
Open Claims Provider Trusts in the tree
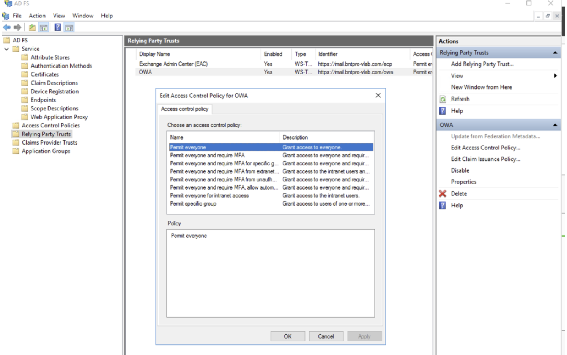tap(49, 143)
